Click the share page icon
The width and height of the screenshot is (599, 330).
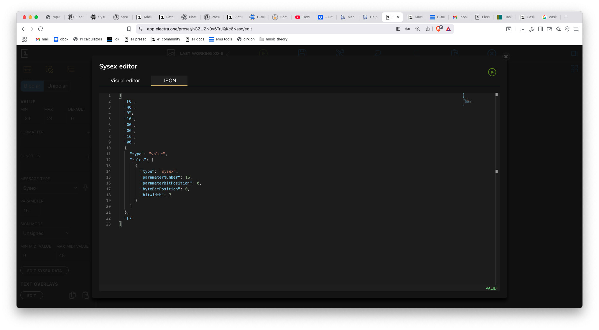tap(427, 29)
